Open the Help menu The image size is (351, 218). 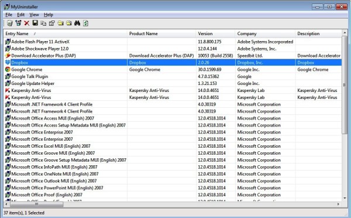[49, 15]
